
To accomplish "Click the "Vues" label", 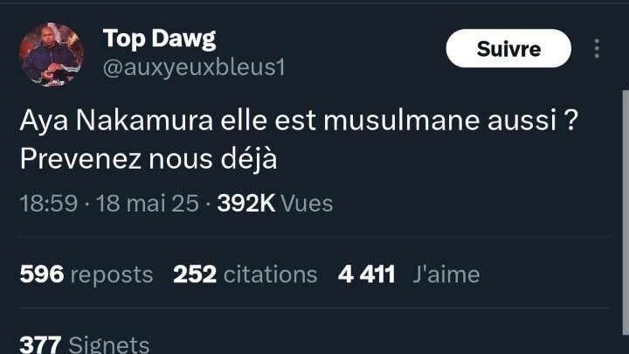I will pos(307,204).
